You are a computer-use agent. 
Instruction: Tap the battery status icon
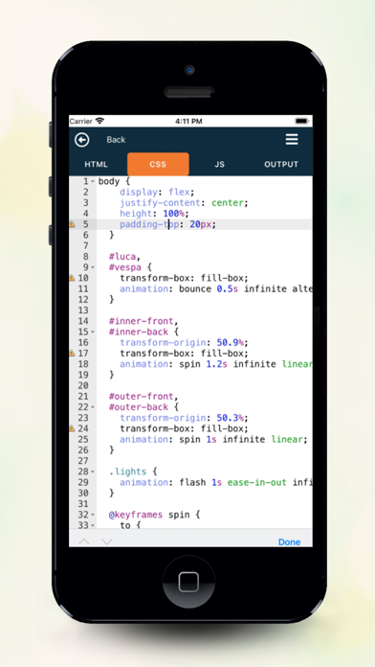pos(301,122)
